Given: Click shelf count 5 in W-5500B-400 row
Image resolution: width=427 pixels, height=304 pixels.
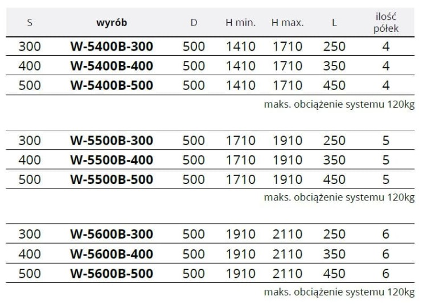Looking at the screenshot, I should tap(386, 160).
